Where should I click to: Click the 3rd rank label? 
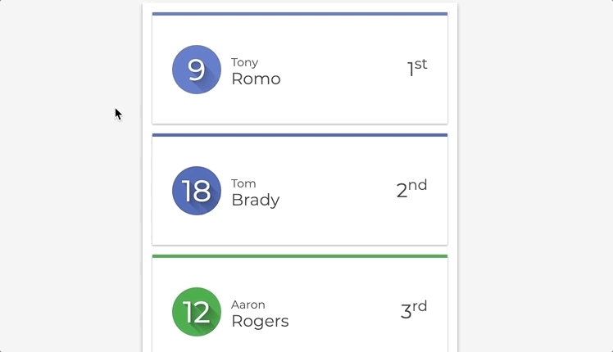(414, 310)
